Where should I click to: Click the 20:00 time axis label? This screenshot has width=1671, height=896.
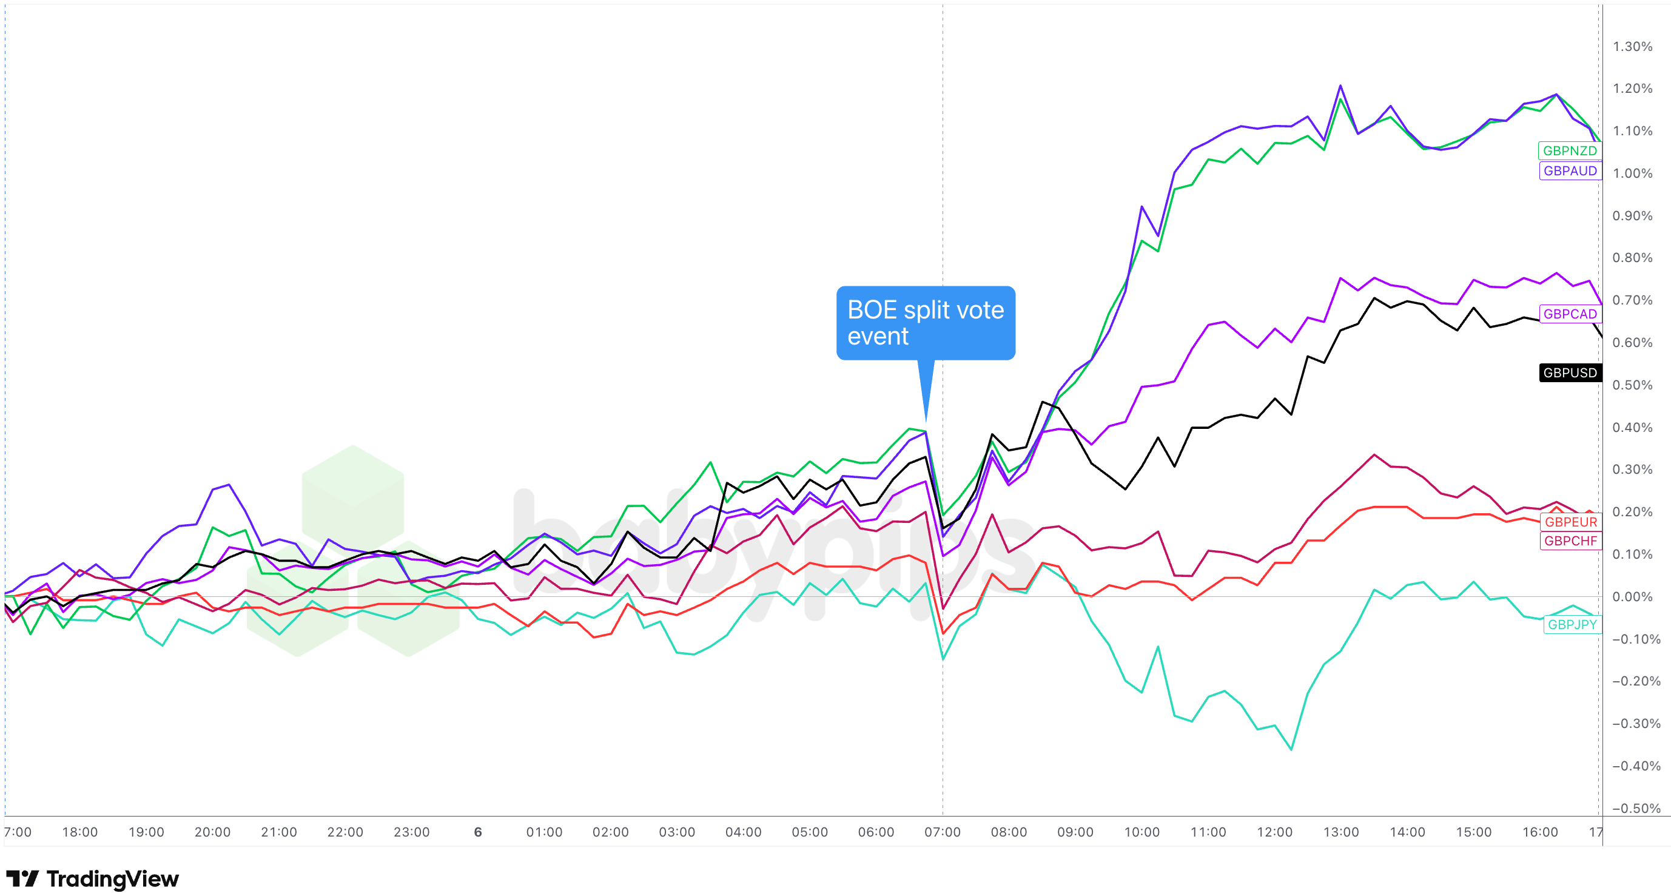(212, 832)
